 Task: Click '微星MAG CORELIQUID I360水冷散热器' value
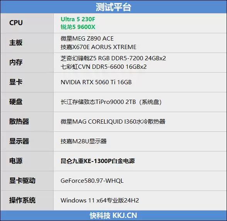pos(113,122)
